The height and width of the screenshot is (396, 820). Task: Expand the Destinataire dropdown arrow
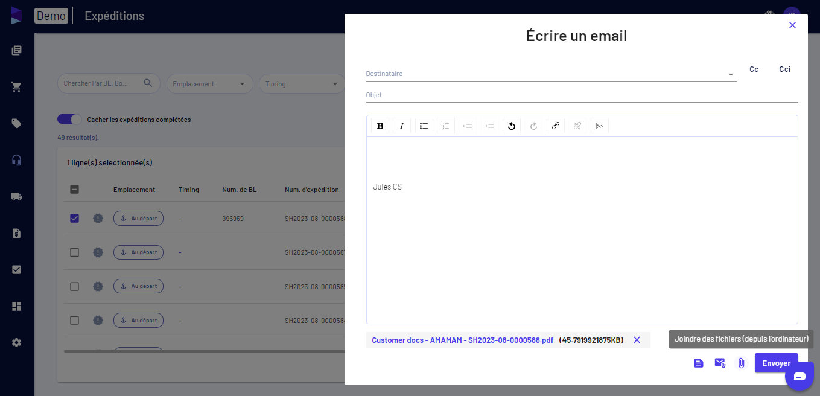(x=731, y=75)
